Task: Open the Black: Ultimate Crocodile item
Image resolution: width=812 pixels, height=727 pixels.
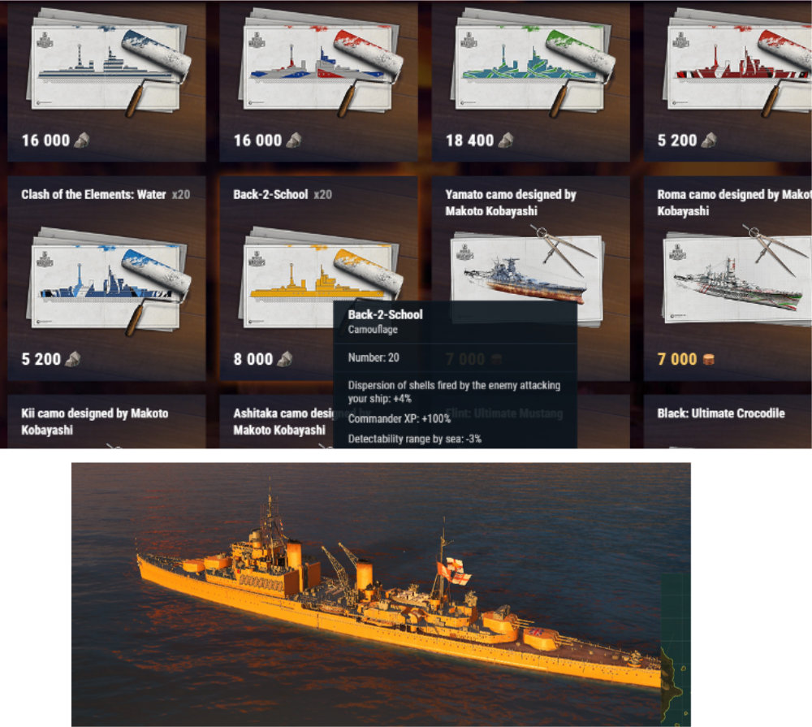Action: (x=721, y=413)
